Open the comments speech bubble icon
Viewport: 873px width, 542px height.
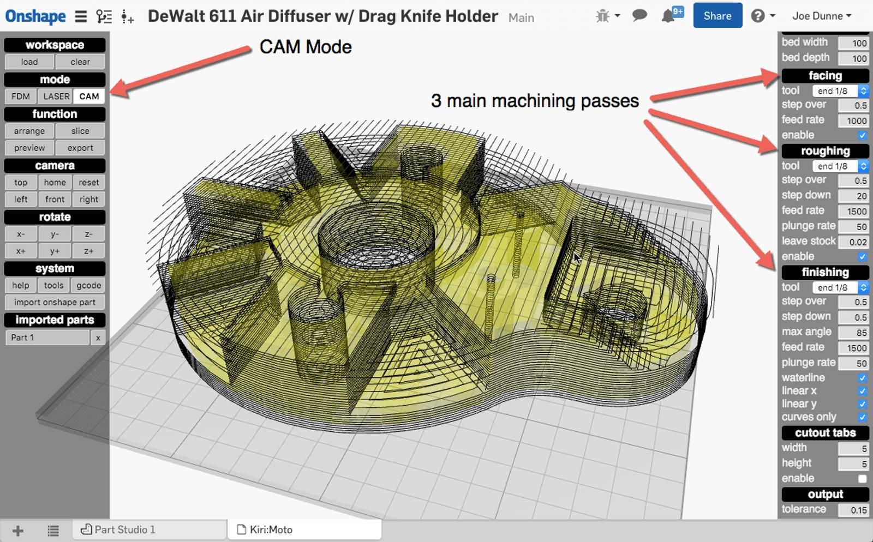tap(639, 16)
